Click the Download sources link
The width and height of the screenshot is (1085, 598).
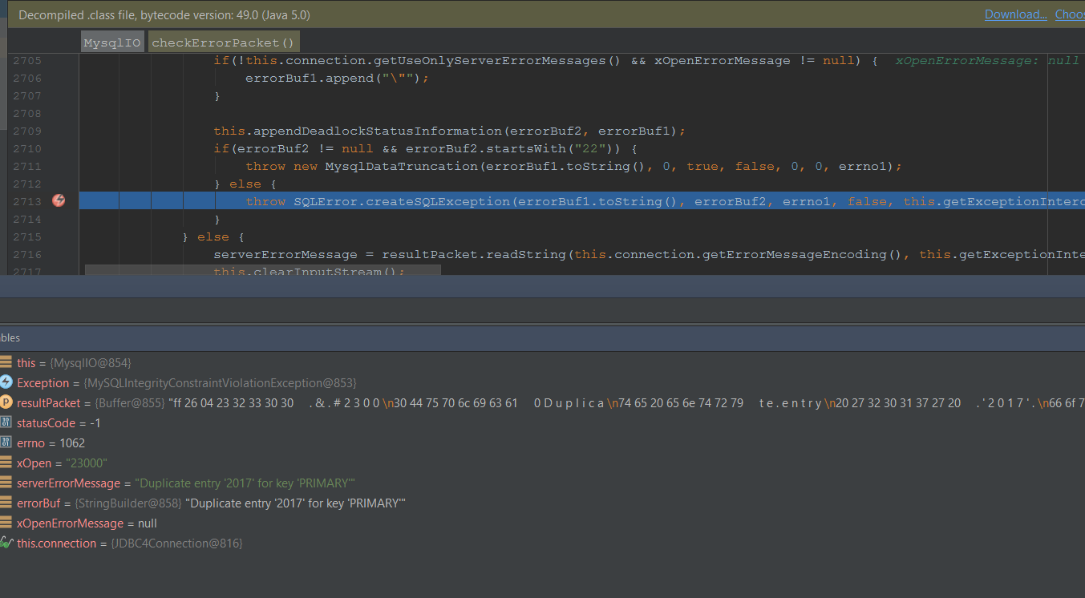click(x=1015, y=14)
